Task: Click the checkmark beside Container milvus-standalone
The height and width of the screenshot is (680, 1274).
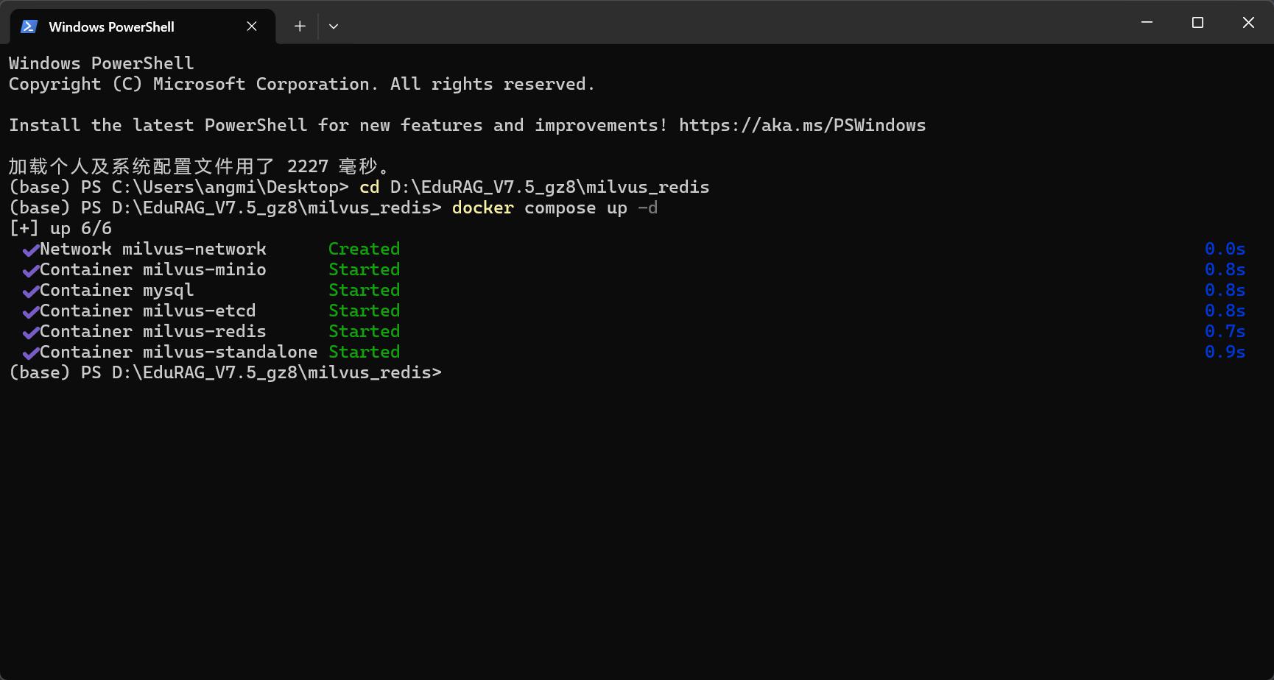Action: point(30,353)
